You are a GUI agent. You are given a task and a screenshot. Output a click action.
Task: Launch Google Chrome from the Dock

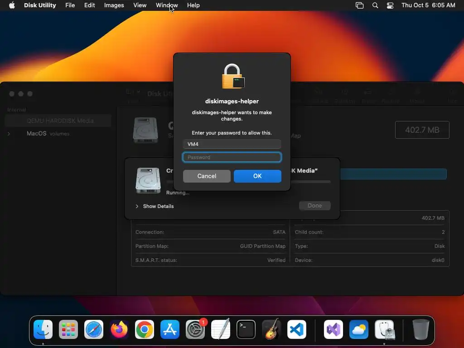(x=145, y=329)
